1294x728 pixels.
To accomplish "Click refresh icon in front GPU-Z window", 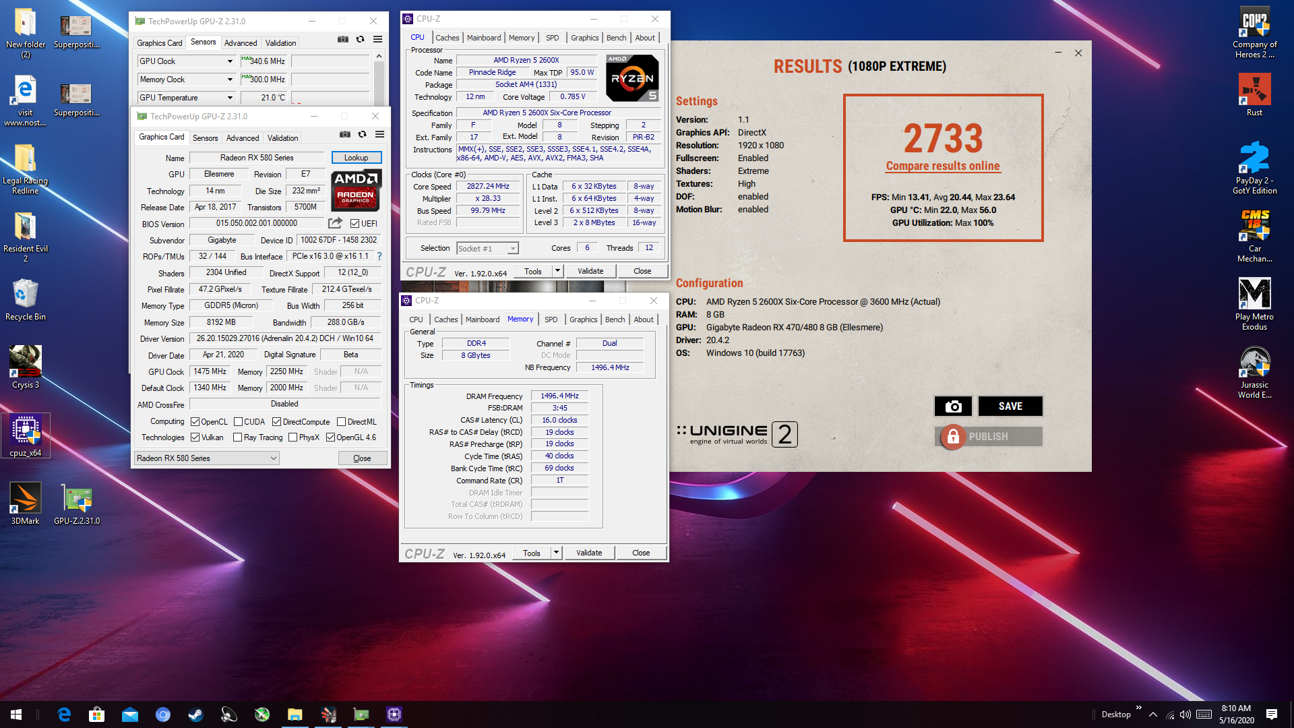I will tap(362, 135).
